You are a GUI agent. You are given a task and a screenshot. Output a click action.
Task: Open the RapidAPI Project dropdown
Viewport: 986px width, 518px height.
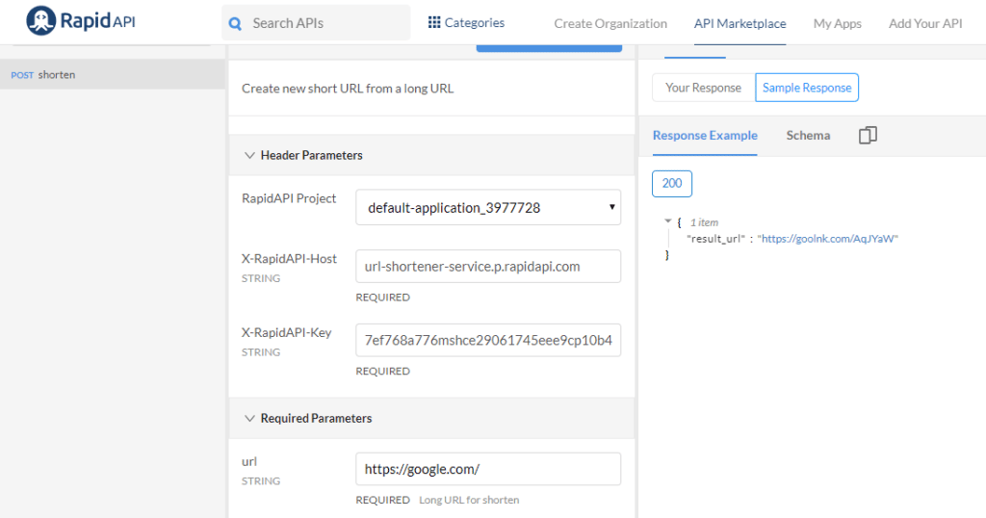[488, 207]
